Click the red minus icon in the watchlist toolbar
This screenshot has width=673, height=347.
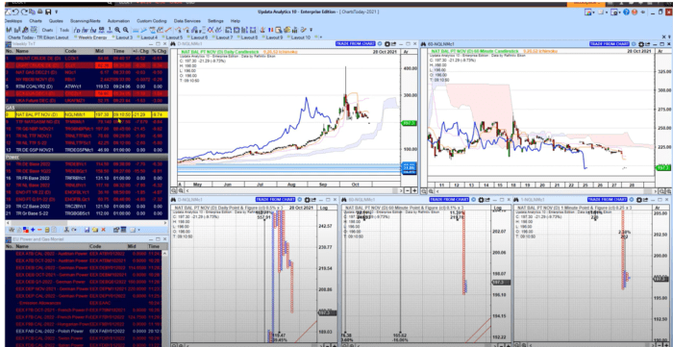point(39,230)
